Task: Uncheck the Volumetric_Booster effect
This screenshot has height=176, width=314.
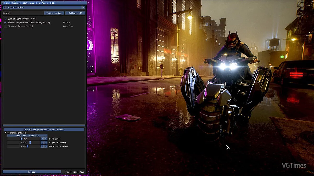Action: click(x=5, y=22)
